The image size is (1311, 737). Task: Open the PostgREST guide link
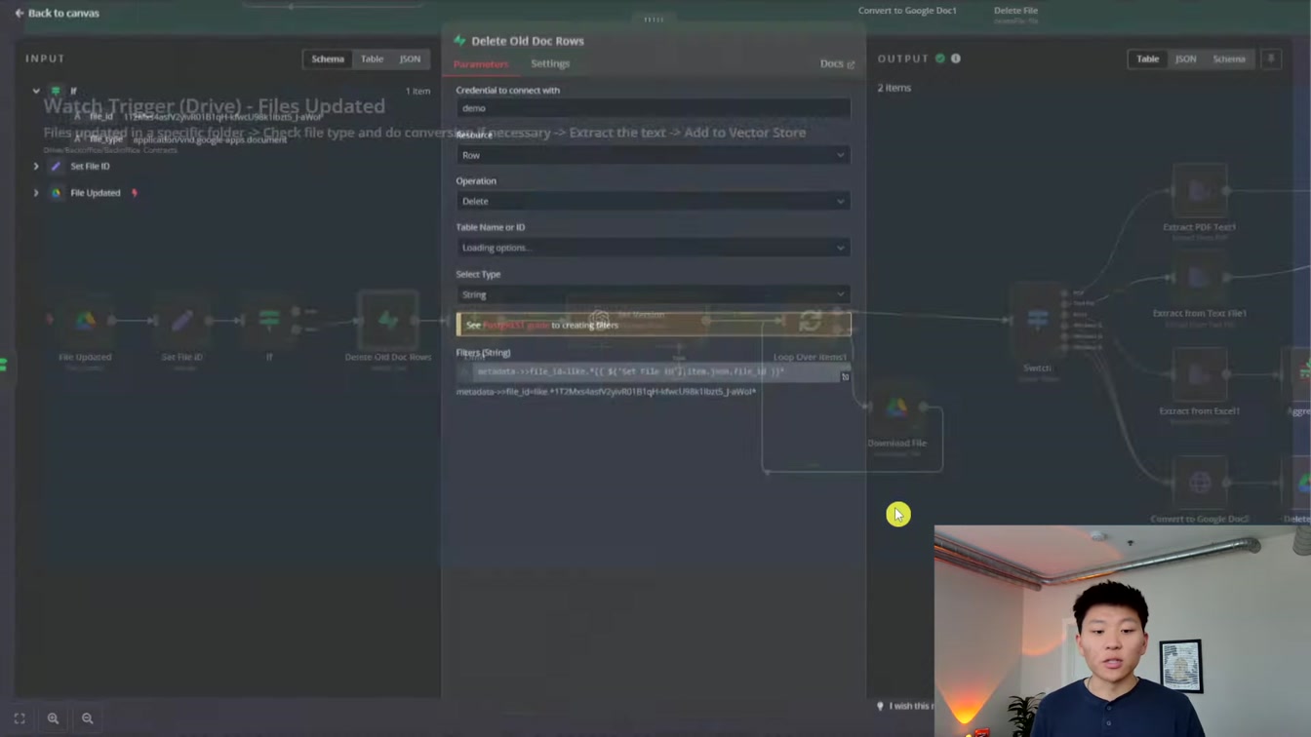[516, 325]
